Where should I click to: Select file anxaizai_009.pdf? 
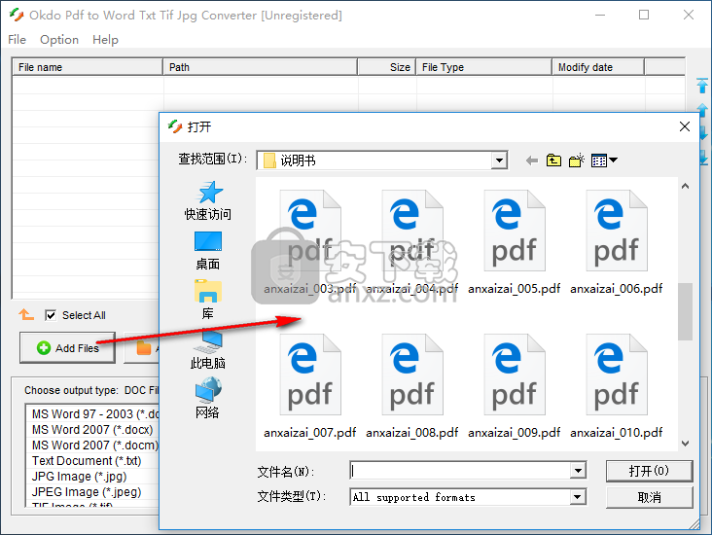(515, 386)
